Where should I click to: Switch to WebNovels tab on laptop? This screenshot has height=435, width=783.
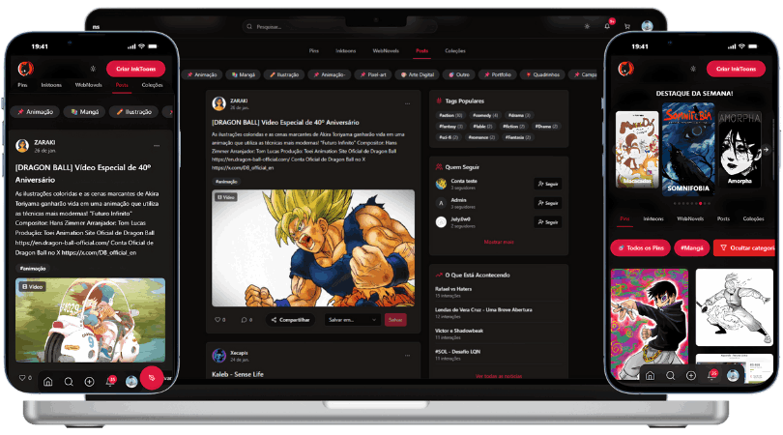(x=386, y=51)
